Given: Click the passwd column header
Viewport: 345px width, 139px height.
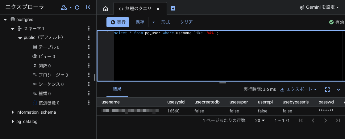Looking at the screenshot, I should coord(326,102).
